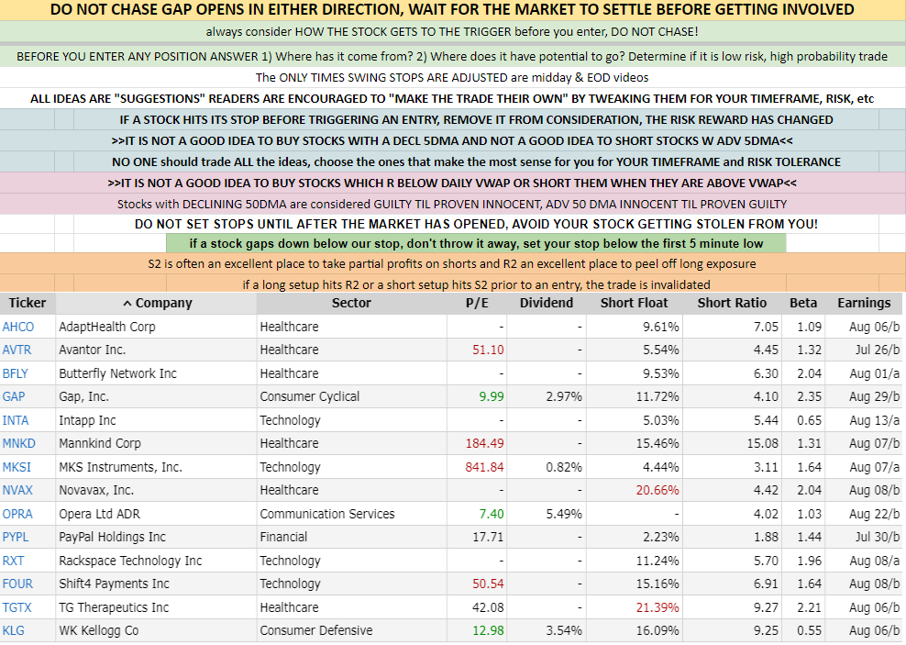Open the GAP ticker link
The height and width of the screenshot is (645, 906).
tap(13, 396)
